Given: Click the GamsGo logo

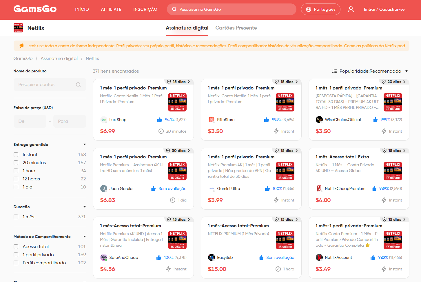Looking at the screenshot, I should point(35,9).
